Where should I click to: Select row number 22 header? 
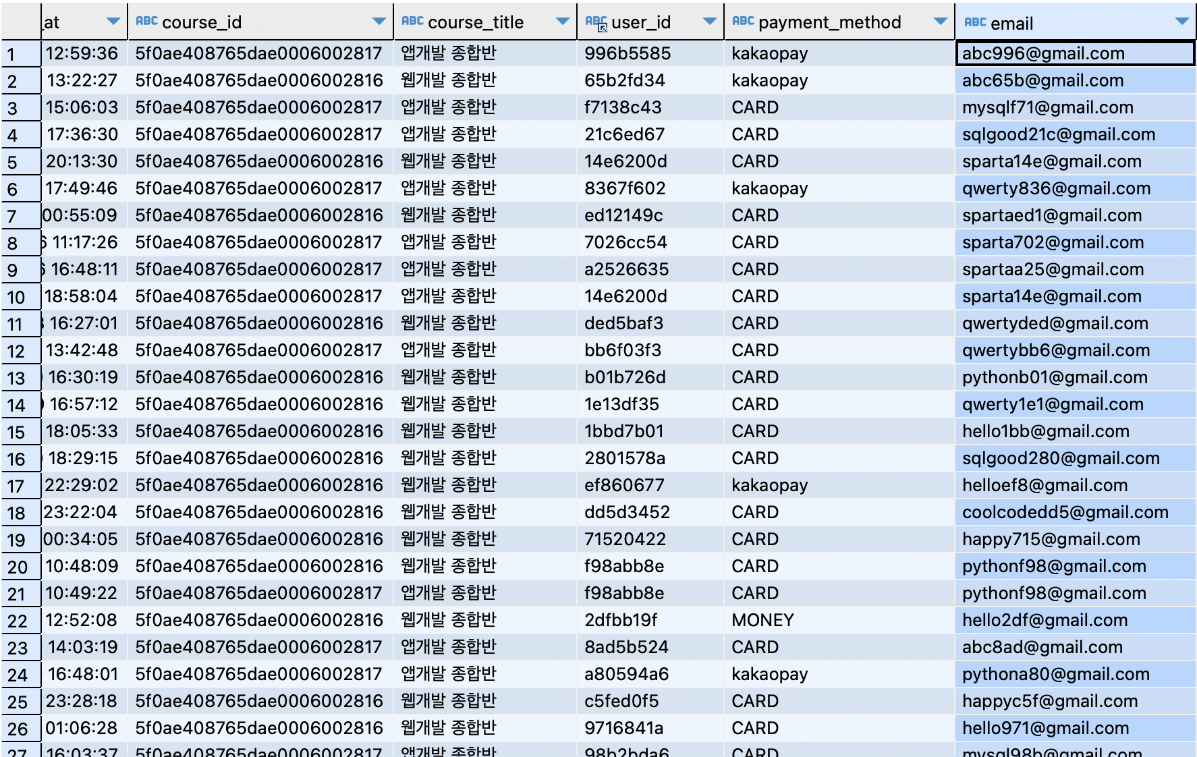pos(21,621)
